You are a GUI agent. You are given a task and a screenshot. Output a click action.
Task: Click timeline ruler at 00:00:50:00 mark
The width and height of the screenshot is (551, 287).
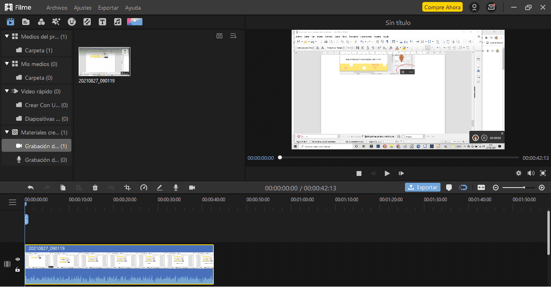coord(258,200)
